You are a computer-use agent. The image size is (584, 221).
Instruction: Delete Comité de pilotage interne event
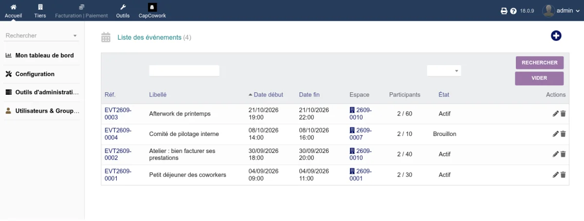pos(563,134)
